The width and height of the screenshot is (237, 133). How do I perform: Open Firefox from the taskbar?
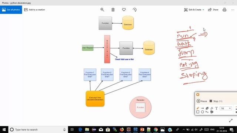pyautogui.click(x=122, y=130)
